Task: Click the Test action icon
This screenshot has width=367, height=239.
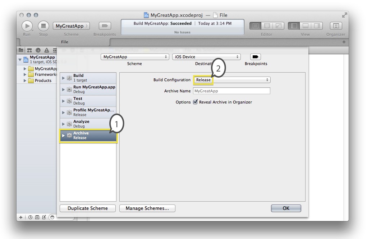Action: (x=69, y=101)
